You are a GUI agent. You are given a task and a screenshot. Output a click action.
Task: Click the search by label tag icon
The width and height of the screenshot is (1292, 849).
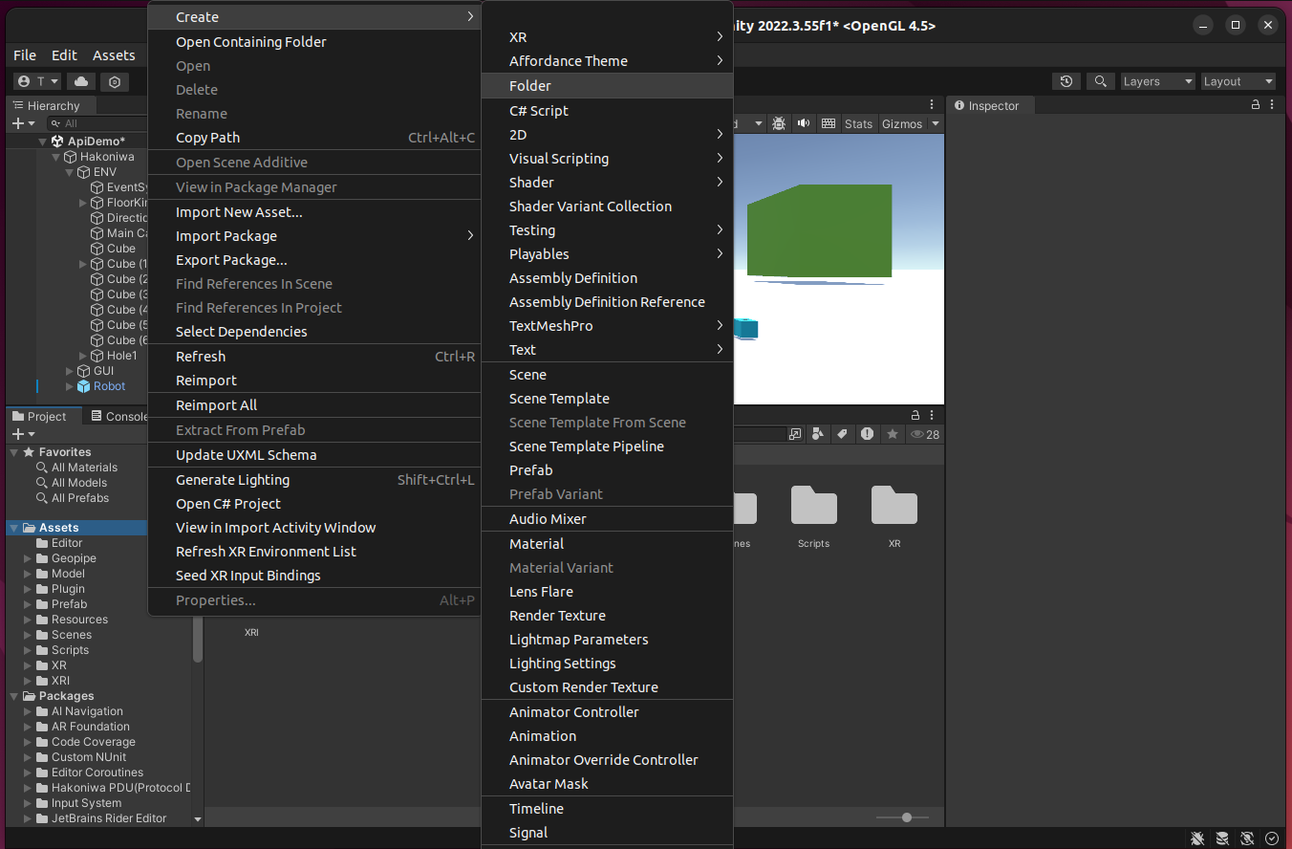click(x=842, y=434)
